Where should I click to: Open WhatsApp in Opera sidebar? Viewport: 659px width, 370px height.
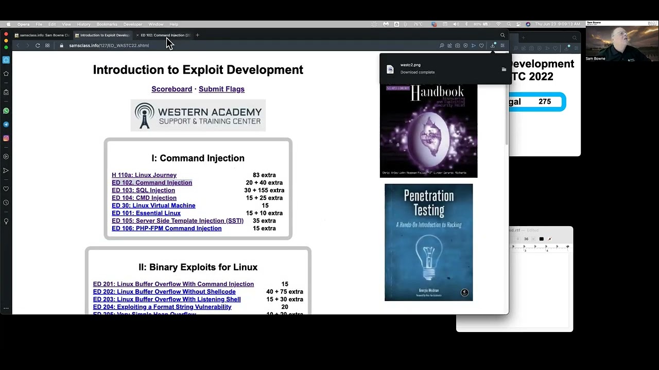6,111
